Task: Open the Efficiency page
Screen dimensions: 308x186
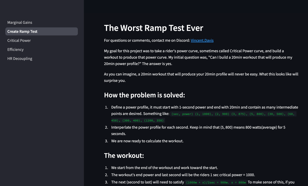Action: [x=15, y=49]
